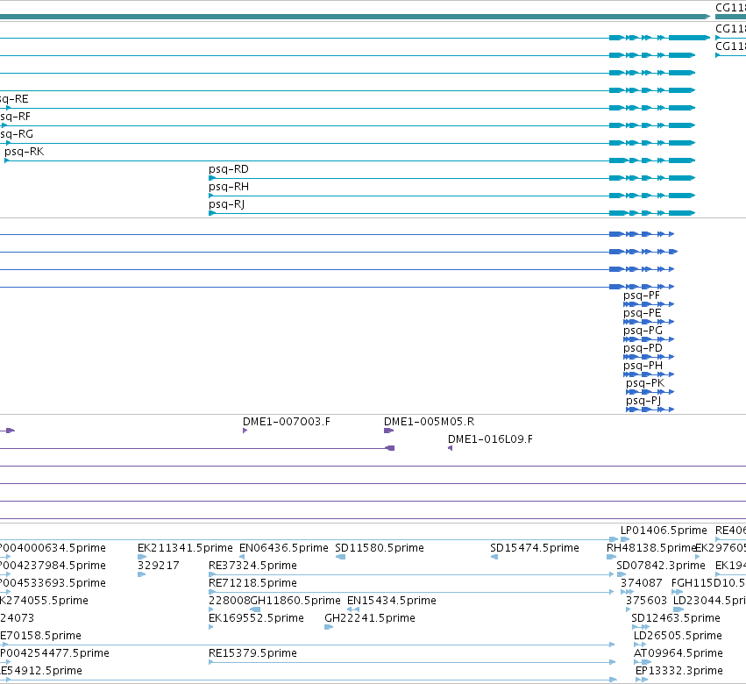Click the psq-PD protein feature label
Viewport: 746px width, 684px height.
643,348
